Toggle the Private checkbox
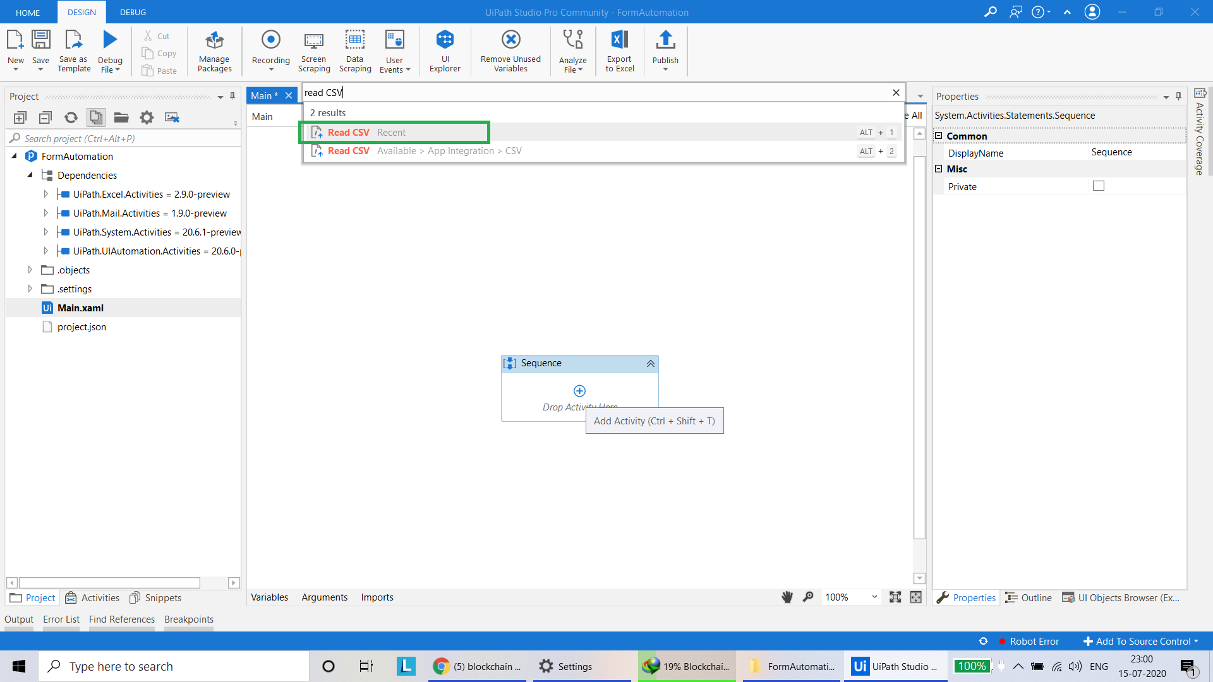 pos(1099,186)
